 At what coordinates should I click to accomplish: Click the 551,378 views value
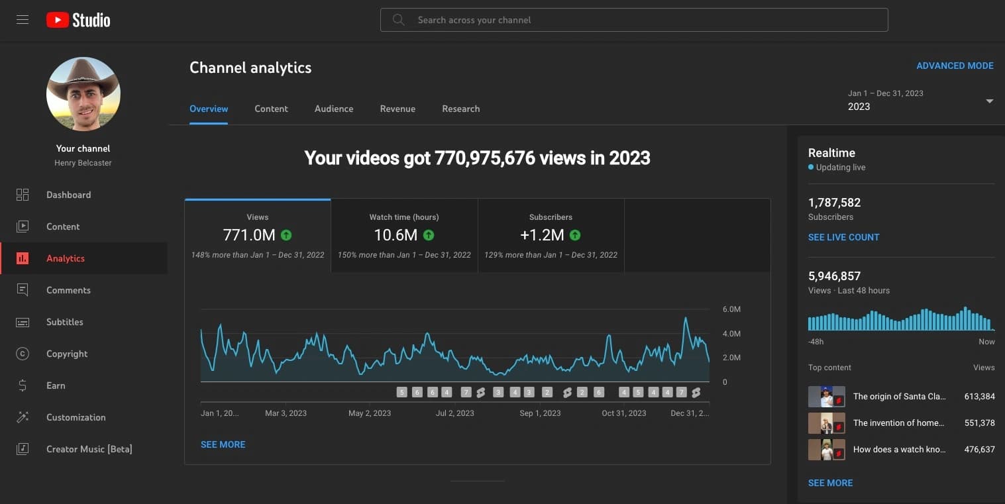[x=979, y=423]
